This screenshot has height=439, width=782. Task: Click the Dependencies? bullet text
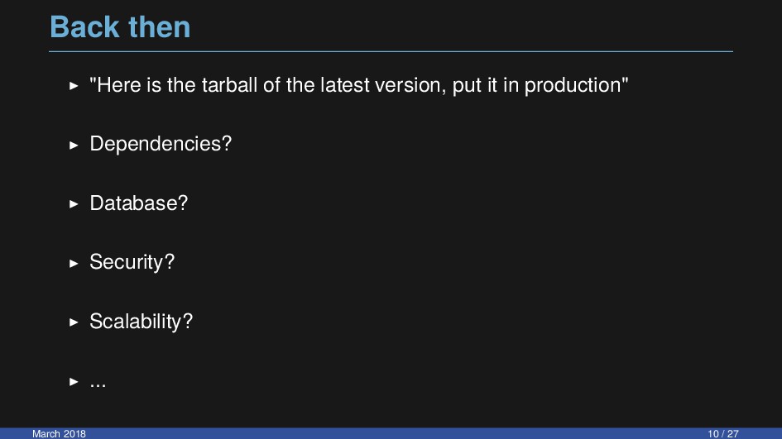[161, 144]
